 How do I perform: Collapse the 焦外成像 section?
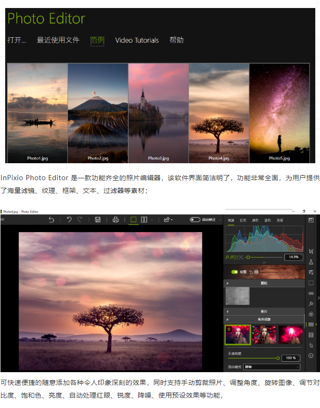(x=227, y=319)
